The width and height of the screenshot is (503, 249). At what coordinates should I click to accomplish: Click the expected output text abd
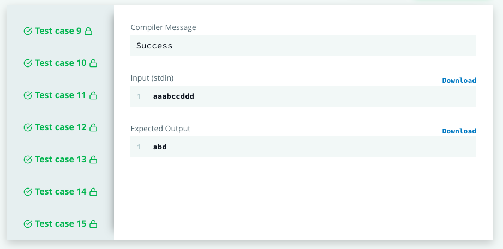160,147
